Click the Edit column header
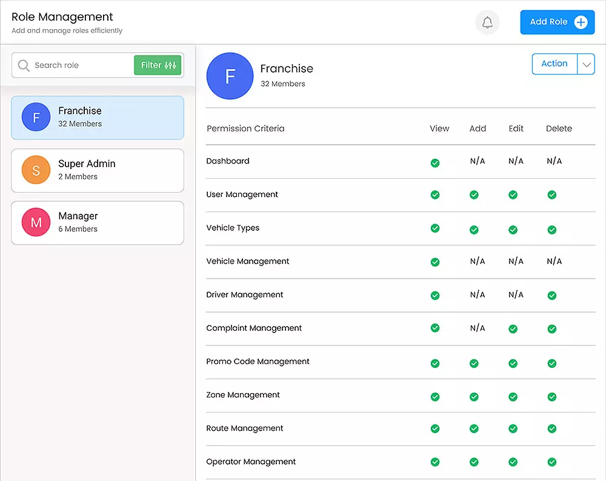The image size is (606, 481). (x=516, y=128)
